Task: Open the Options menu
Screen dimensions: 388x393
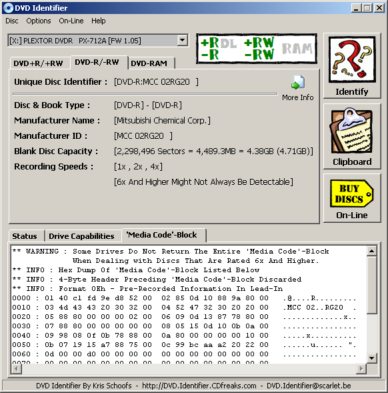Action: click(x=39, y=21)
